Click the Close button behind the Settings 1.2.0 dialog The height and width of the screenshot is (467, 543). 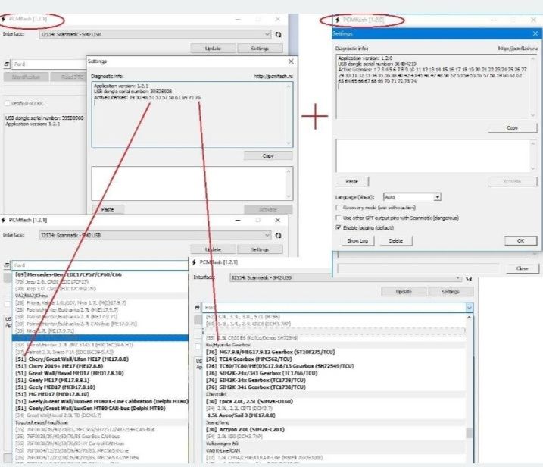[523, 268]
